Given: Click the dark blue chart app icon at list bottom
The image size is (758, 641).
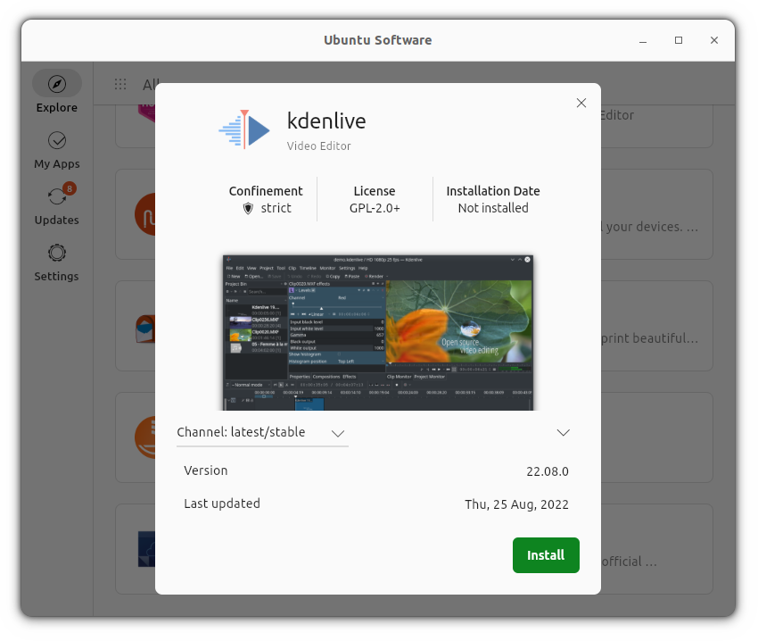Looking at the screenshot, I should (x=149, y=549).
